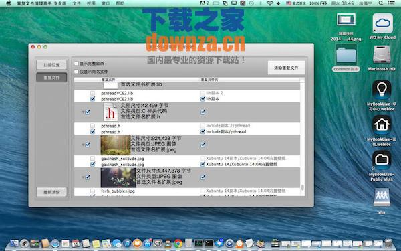Open the Macintosh HD drive icon

point(382,54)
